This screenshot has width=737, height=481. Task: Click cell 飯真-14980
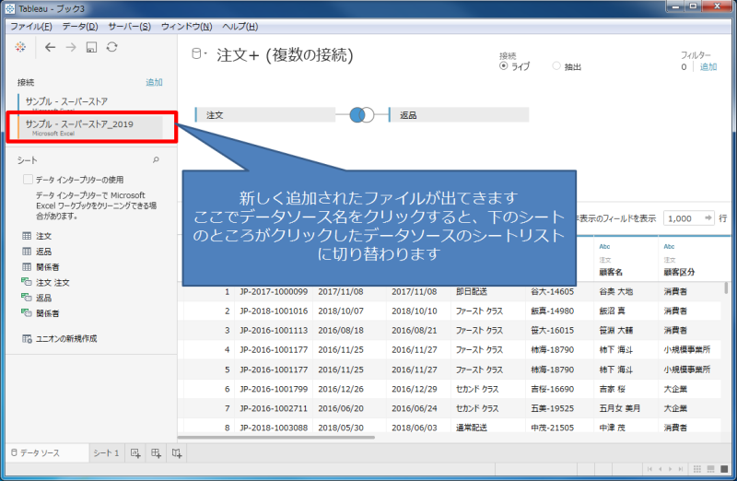[552, 311]
